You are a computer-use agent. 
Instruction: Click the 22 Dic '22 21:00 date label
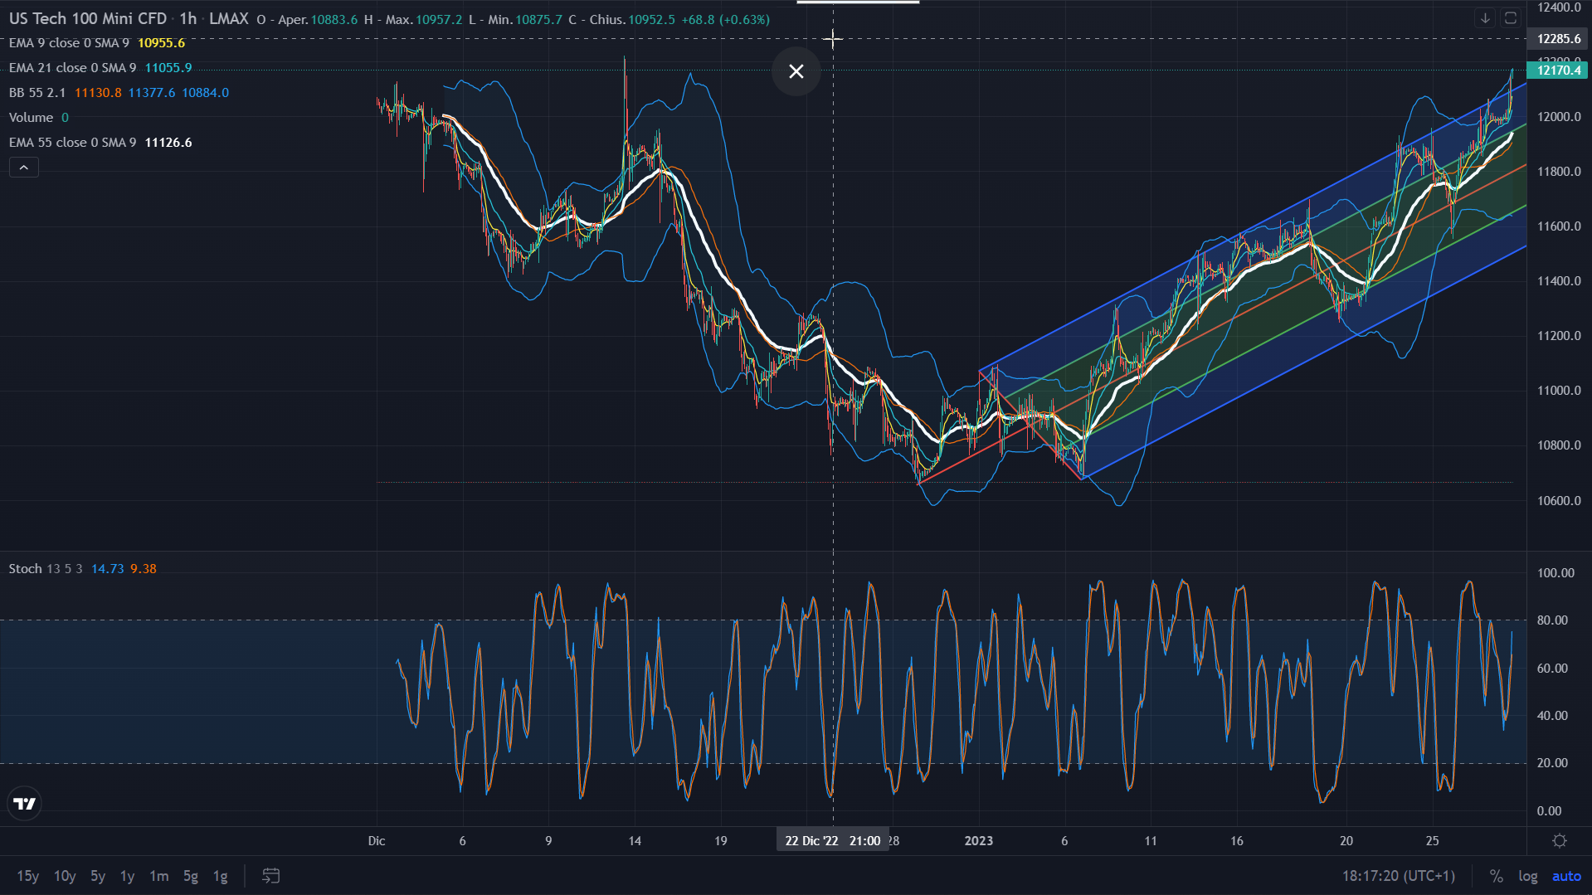click(x=833, y=840)
